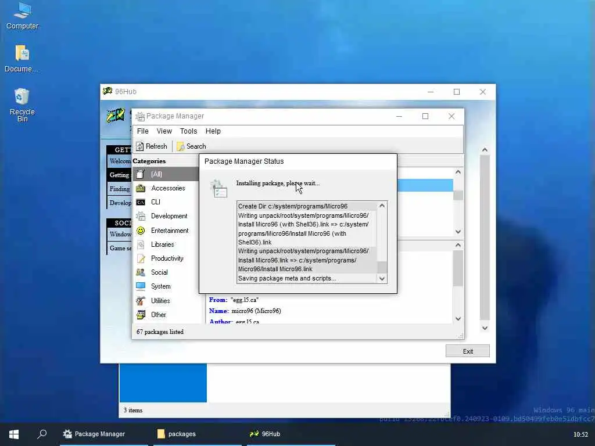Click the Search toolbar button
Screen dimensions: 595x446
click(x=191, y=146)
